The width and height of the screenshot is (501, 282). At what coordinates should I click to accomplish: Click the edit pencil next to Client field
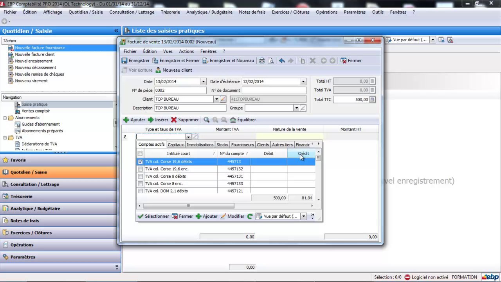click(223, 99)
